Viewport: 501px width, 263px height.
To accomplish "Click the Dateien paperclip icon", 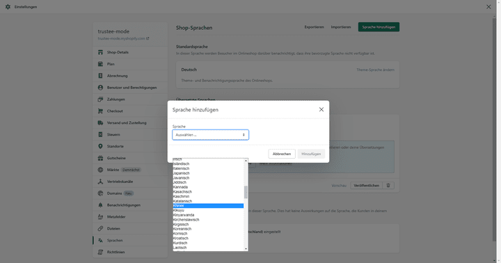I will coord(100,228).
